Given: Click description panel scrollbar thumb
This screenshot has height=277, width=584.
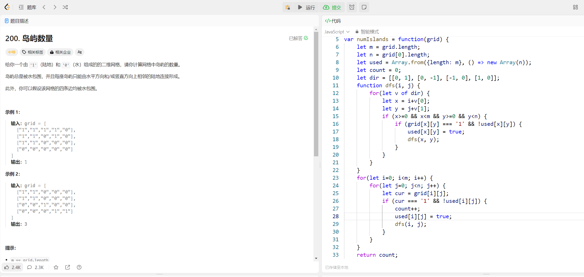Looking at the screenshot, I should (x=316, y=94).
